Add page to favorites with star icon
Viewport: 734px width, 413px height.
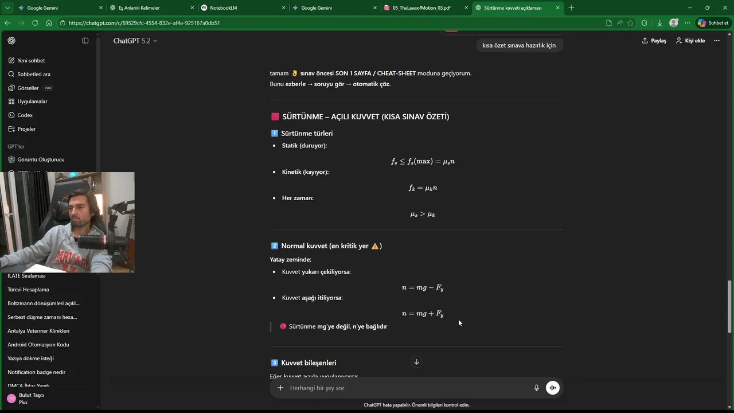click(631, 23)
